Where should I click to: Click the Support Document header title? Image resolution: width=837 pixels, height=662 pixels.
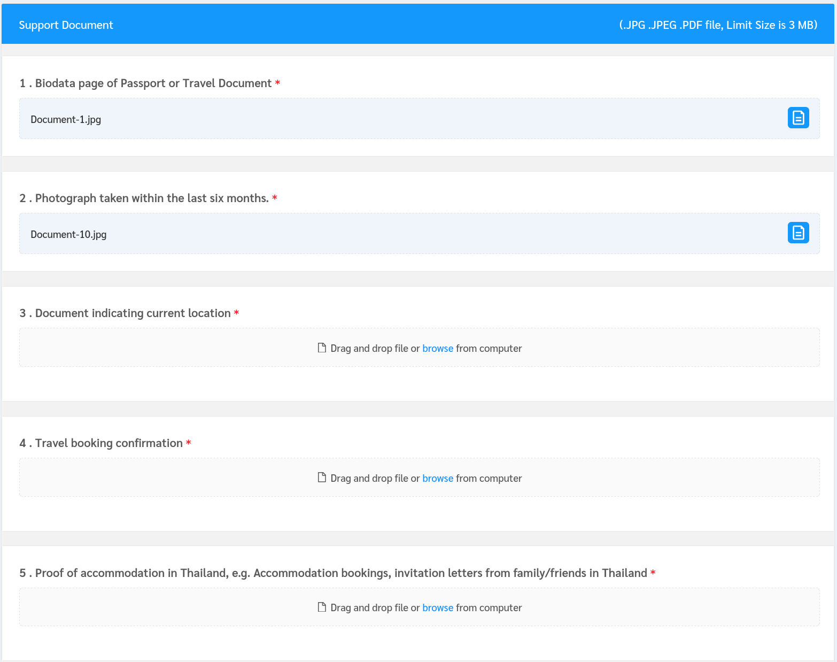coord(66,25)
